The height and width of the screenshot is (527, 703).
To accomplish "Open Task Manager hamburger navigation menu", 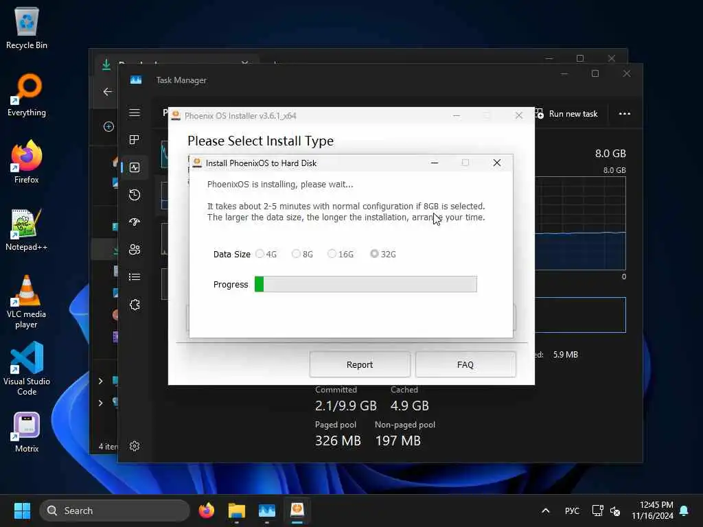I will pyautogui.click(x=135, y=113).
